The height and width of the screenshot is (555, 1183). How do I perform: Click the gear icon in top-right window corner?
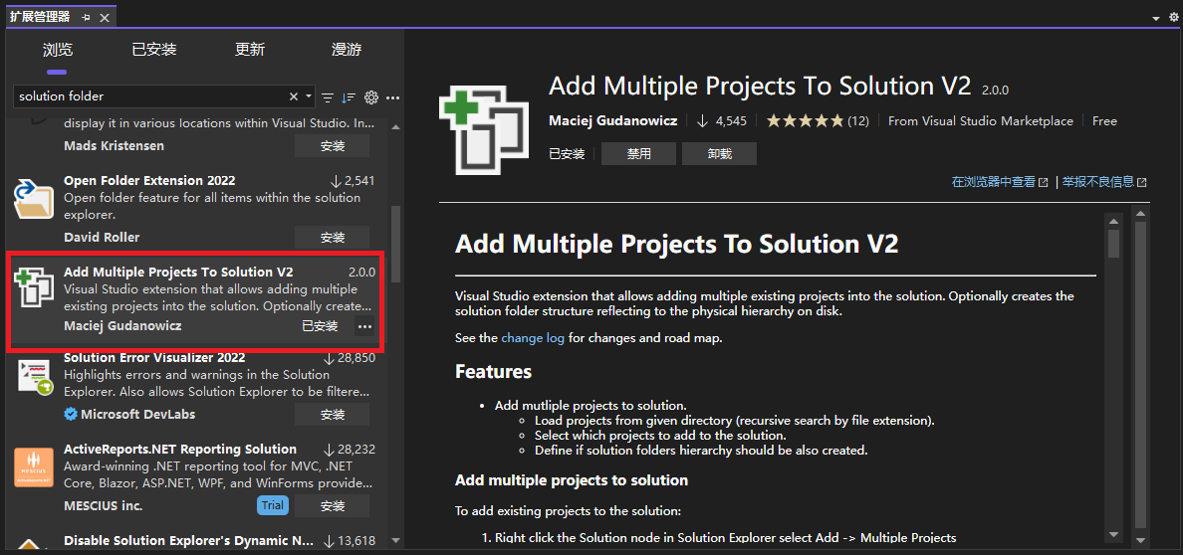coord(1172,17)
